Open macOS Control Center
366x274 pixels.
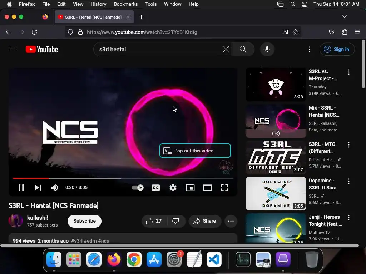coord(305,4)
